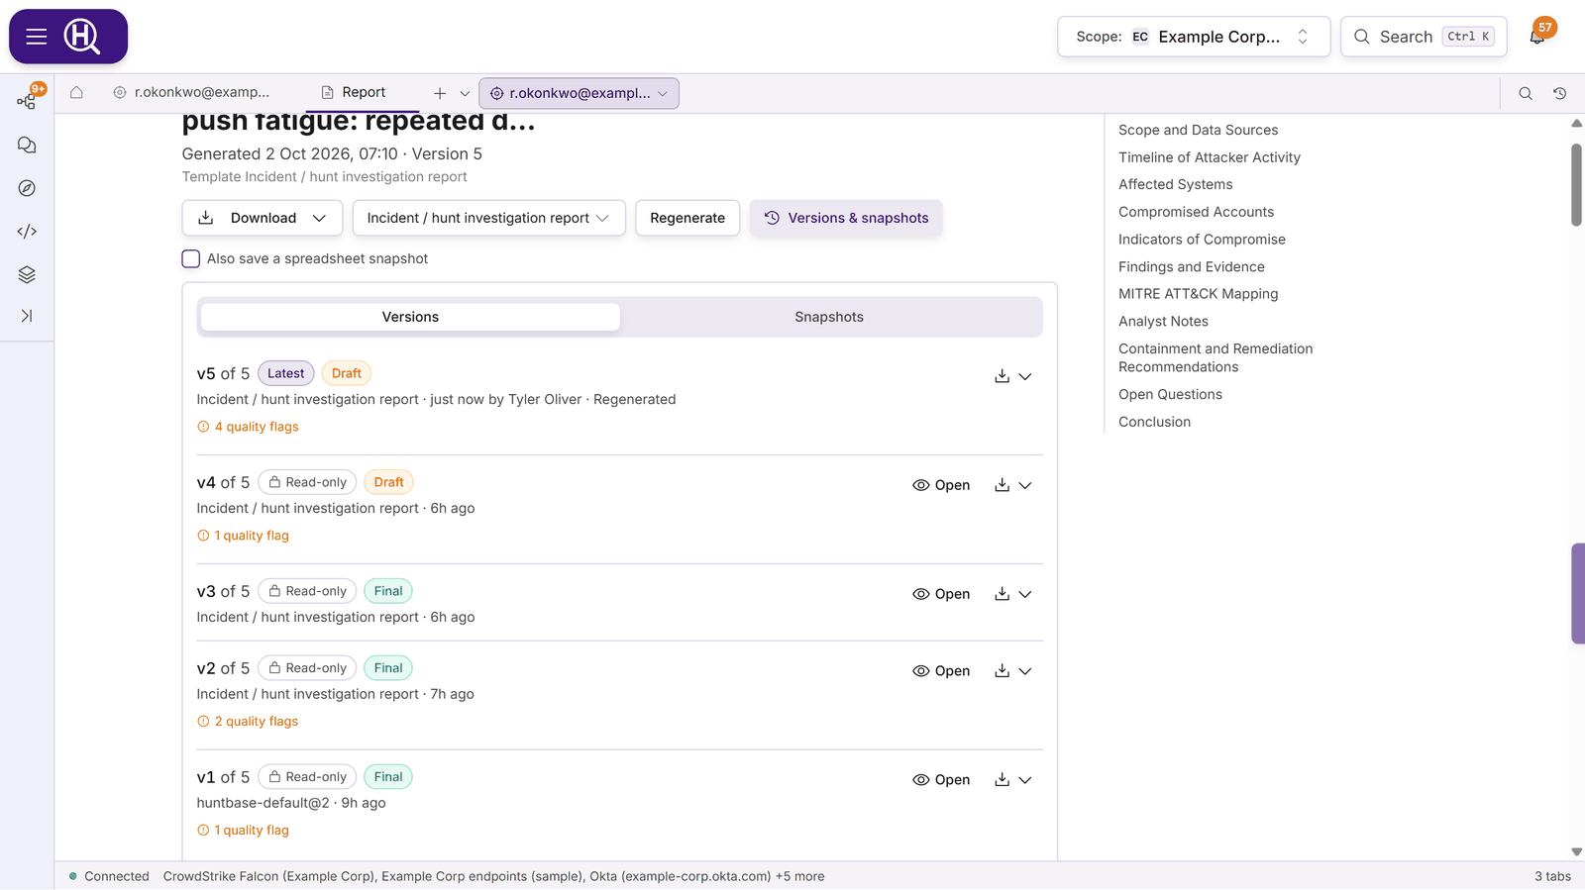
Task: Open Incident / hunt investigation report template dropdown
Action: (x=488, y=218)
